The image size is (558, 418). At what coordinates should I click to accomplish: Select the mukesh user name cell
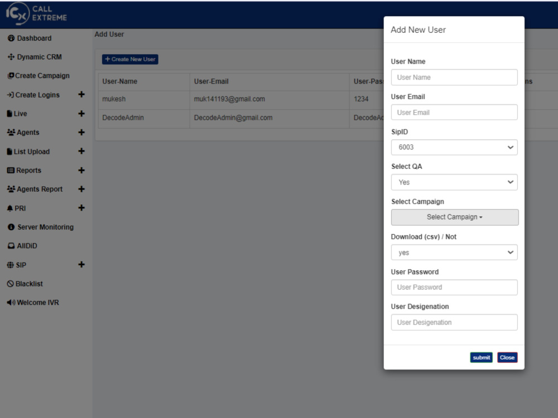144,99
